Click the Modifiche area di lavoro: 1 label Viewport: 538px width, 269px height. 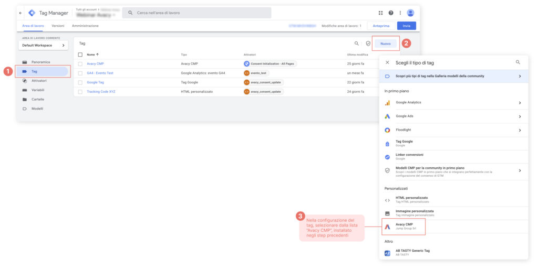click(342, 26)
